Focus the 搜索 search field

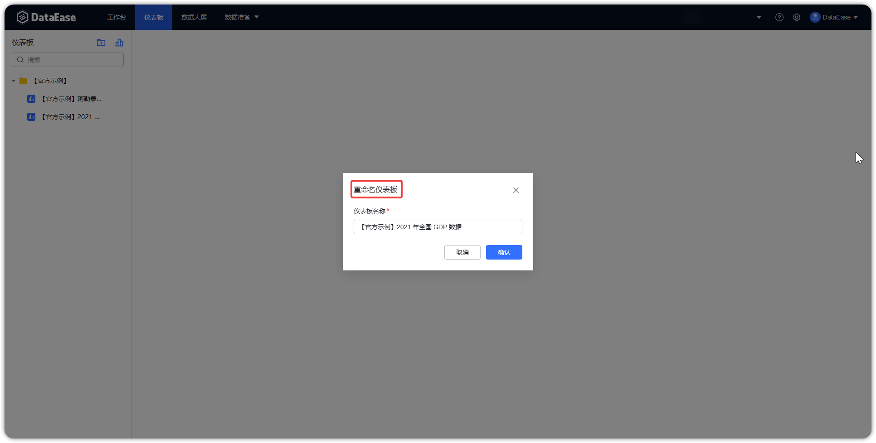click(68, 60)
